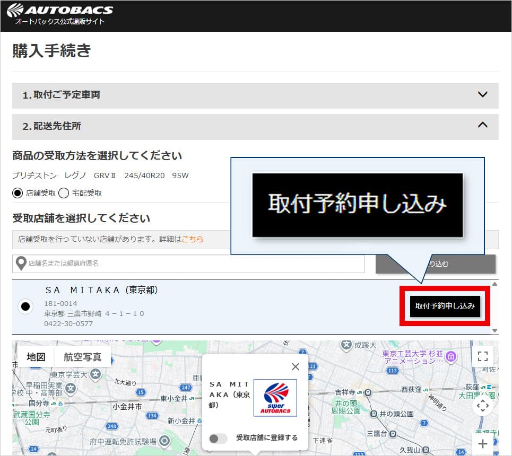Expand section 1 取付ご予定車両
Image resolution: width=512 pixels, height=456 pixels.
(x=255, y=95)
